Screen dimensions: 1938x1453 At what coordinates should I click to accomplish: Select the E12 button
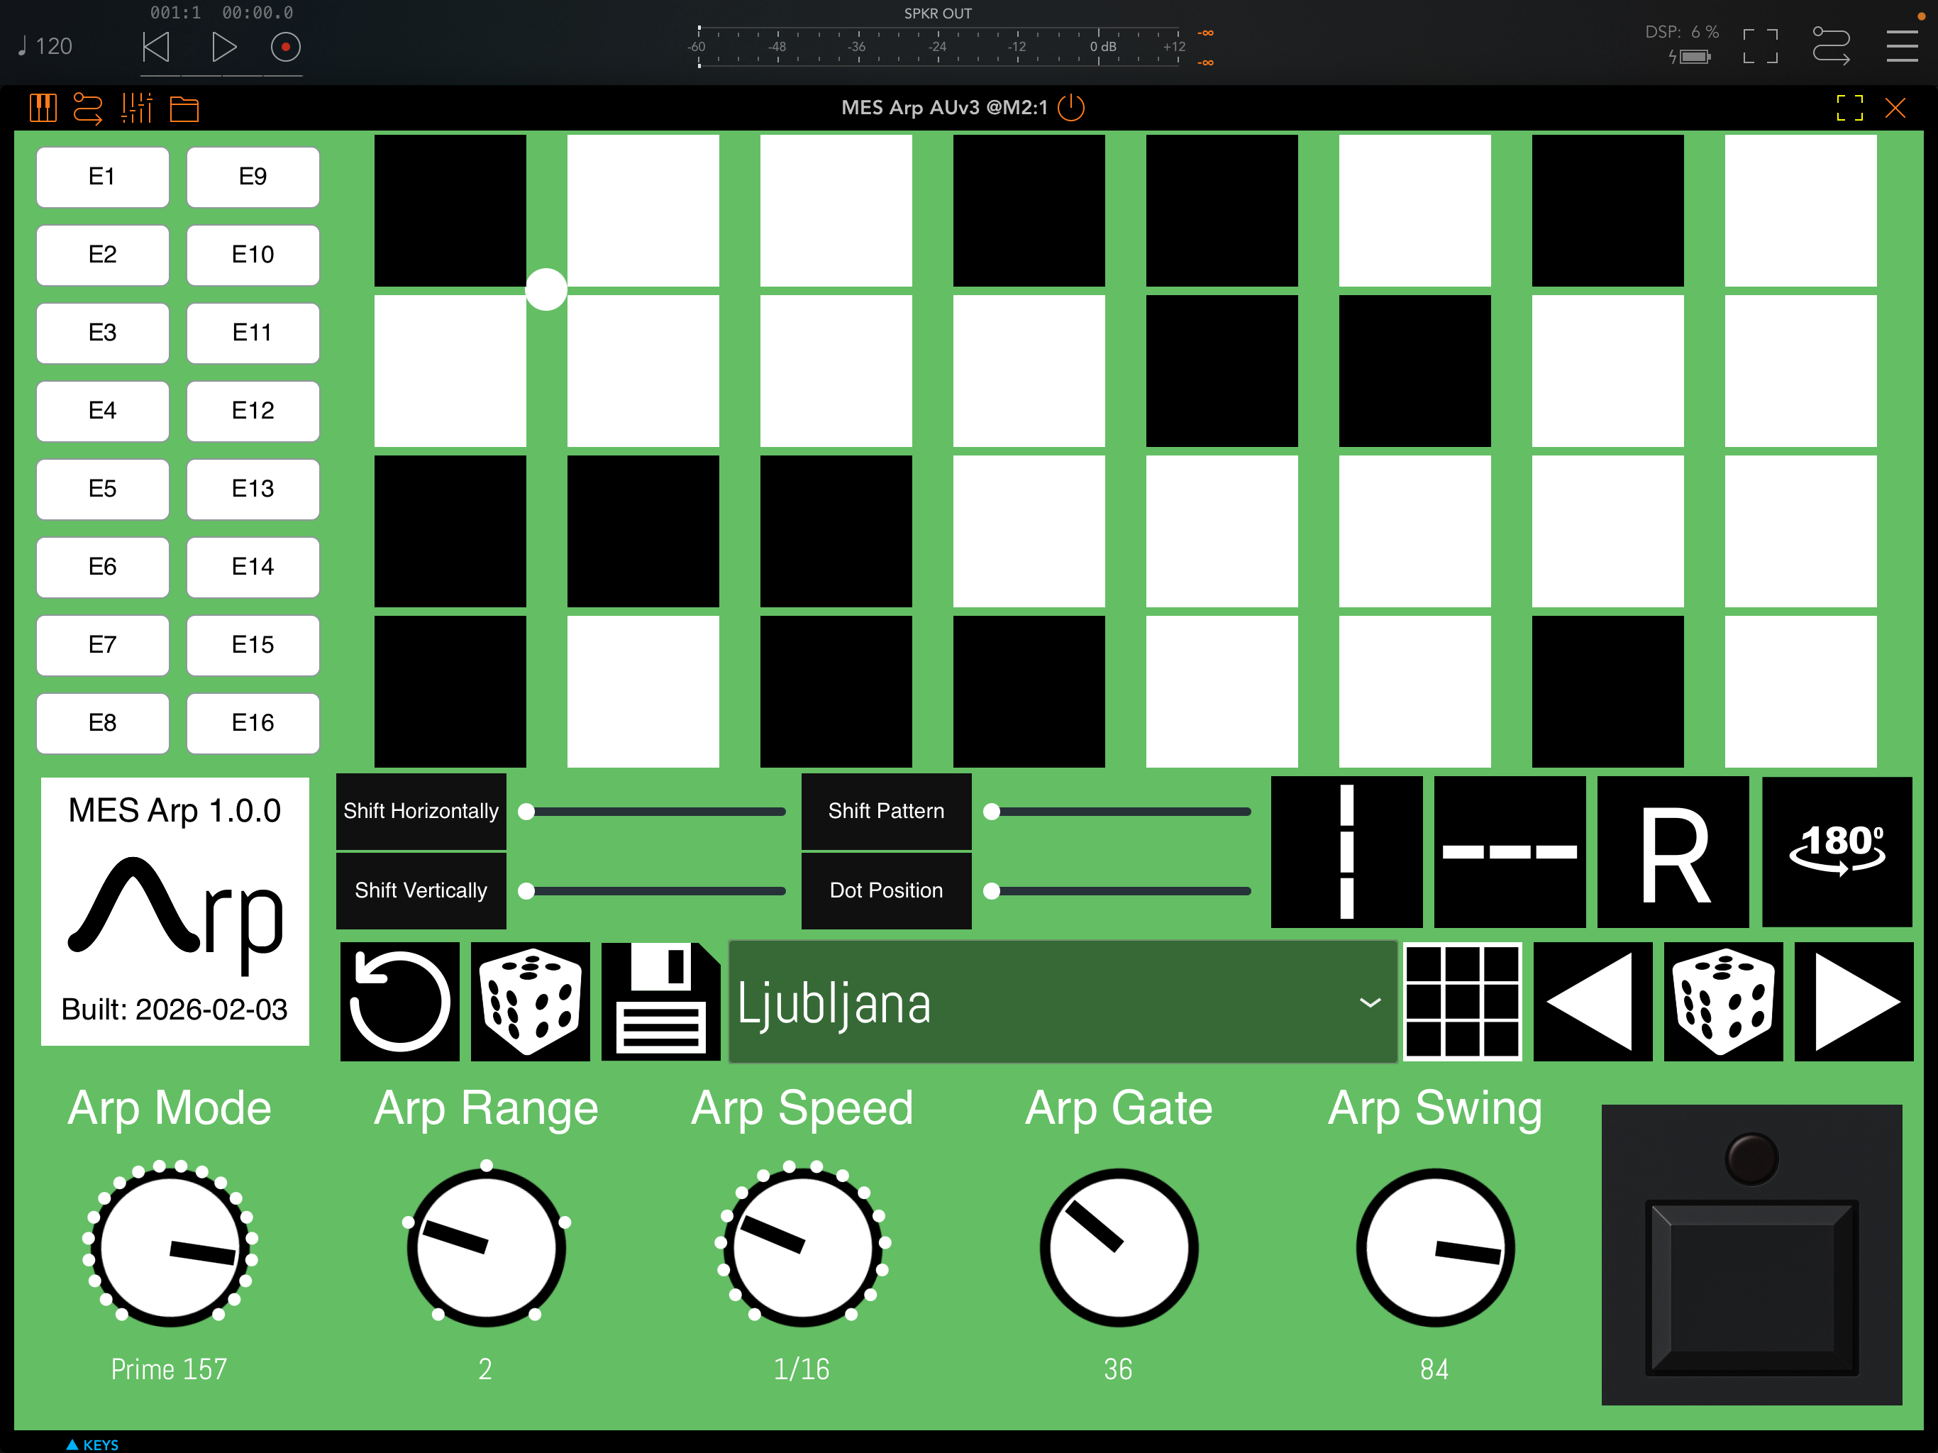click(x=253, y=411)
